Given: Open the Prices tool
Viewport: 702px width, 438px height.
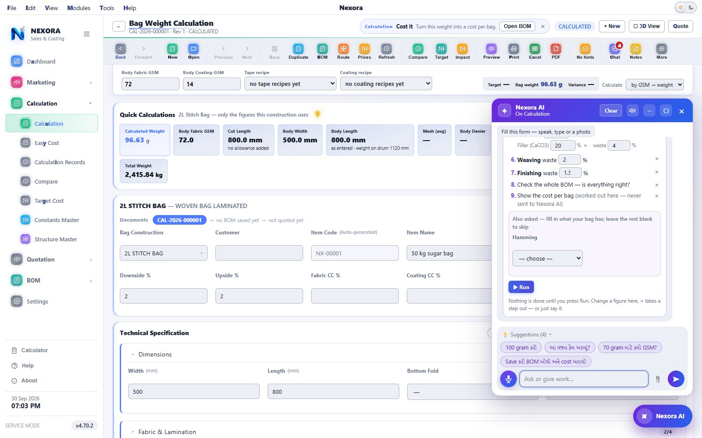Looking at the screenshot, I should (x=365, y=51).
